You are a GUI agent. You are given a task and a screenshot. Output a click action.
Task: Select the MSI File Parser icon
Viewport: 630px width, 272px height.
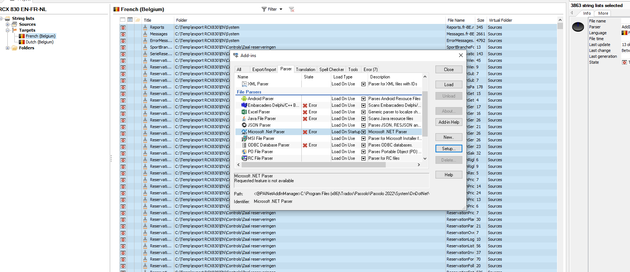(244, 138)
